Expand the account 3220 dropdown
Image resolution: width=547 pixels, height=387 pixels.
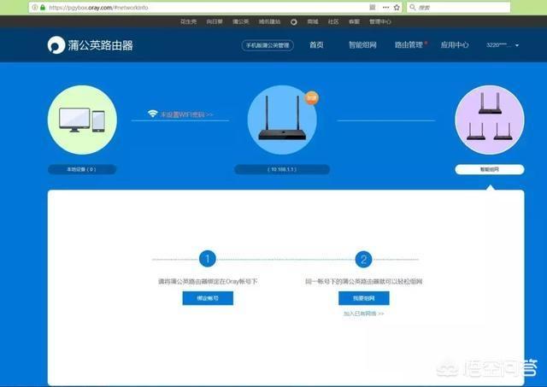click(x=503, y=45)
